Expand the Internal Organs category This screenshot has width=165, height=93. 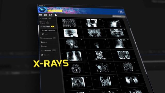pos(44,22)
